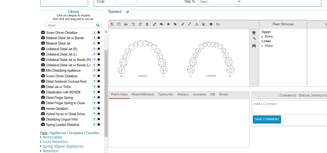Expand the Removables category

coord(52,137)
